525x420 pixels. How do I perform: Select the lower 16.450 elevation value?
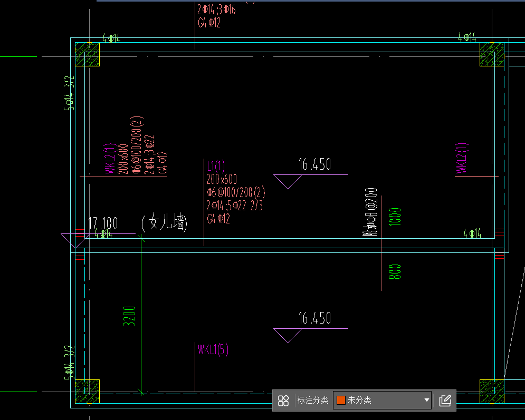point(314,318)
